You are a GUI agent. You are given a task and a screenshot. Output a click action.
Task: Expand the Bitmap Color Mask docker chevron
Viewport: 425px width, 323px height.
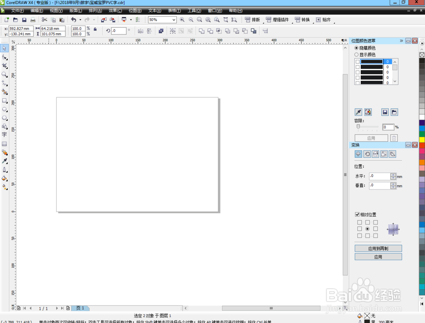[402, 41]
